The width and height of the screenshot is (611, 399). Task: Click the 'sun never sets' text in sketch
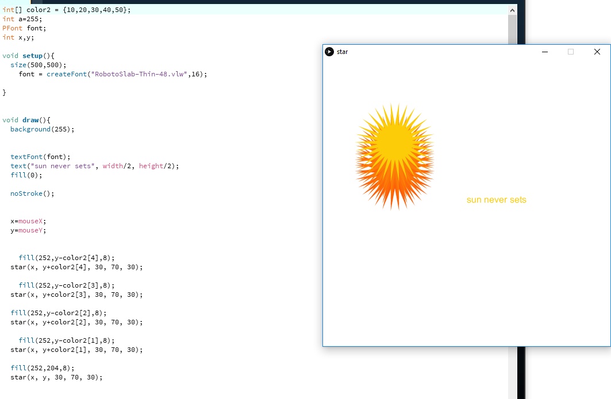click(497, 200)
